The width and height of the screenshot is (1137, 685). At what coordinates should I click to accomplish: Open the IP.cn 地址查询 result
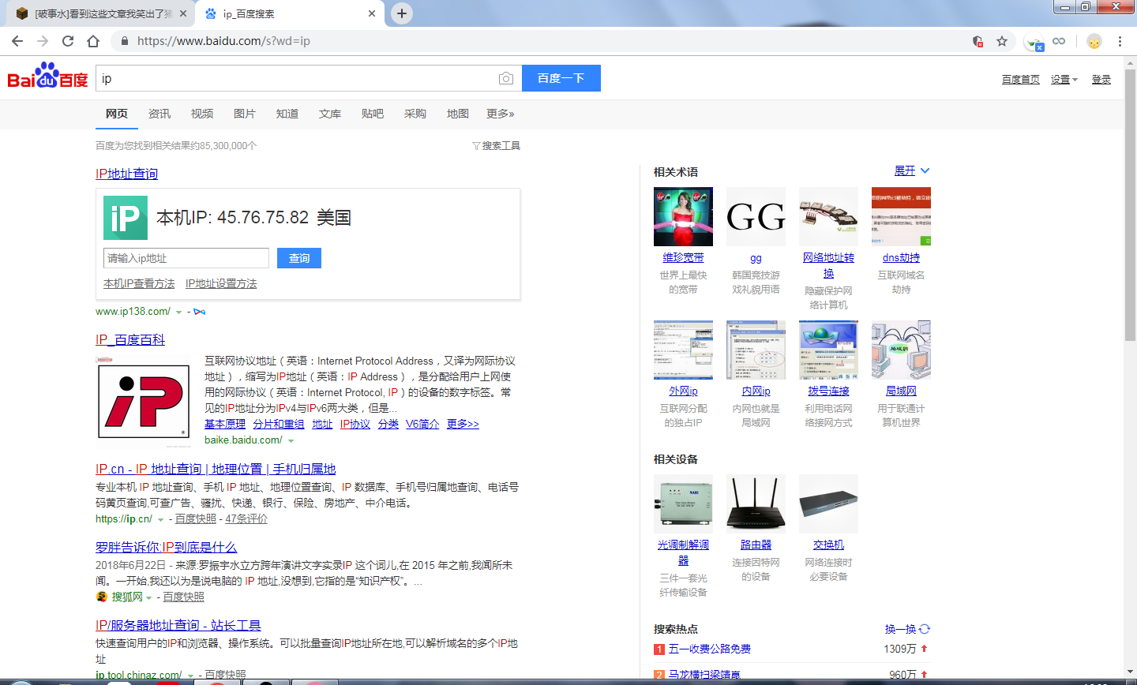click(216, 469)
